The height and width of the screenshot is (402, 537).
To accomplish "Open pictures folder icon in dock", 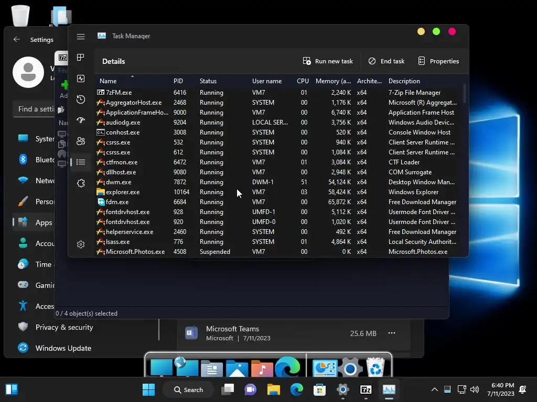I will pos(237,368).
